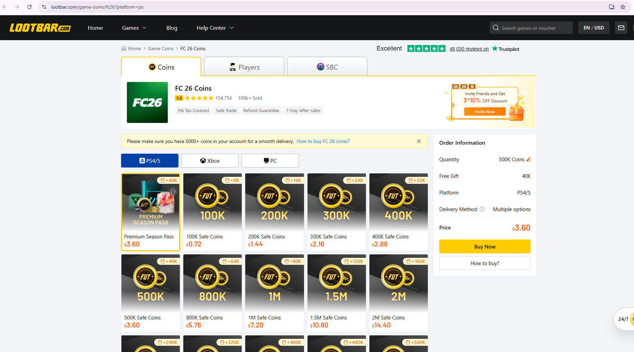Click the $3.60 order price

[x=521, y=227]
